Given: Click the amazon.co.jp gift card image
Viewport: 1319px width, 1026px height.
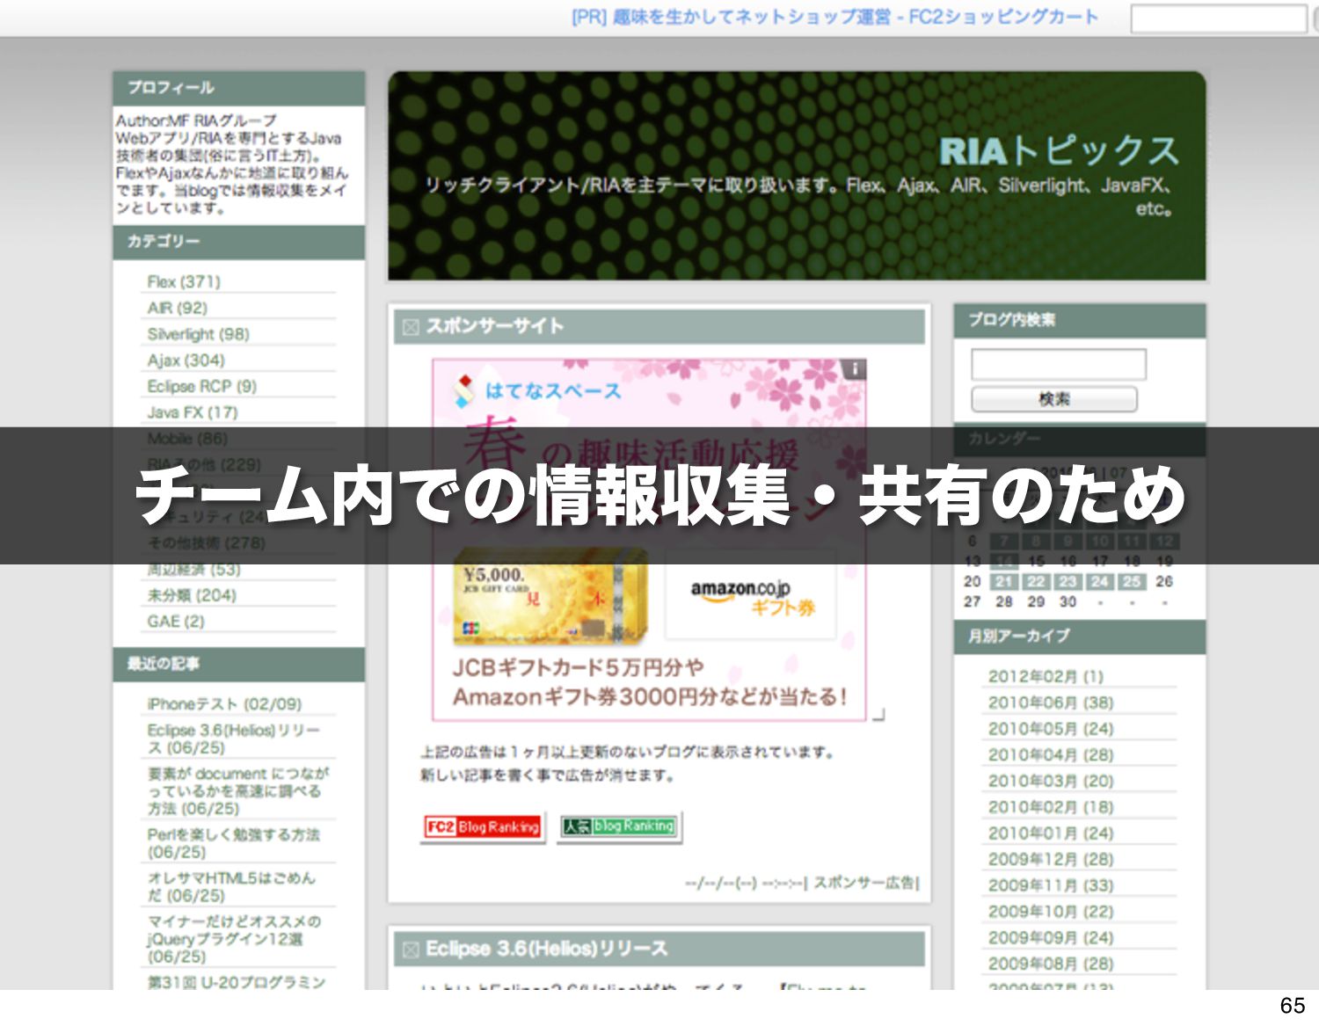Looking at the screenshot, I should [752, 596].
